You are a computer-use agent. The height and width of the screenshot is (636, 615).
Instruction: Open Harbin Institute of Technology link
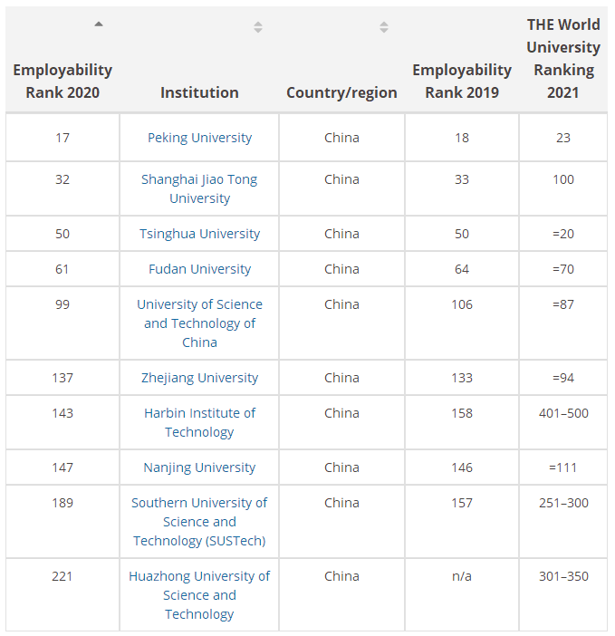tap(199, 422)
